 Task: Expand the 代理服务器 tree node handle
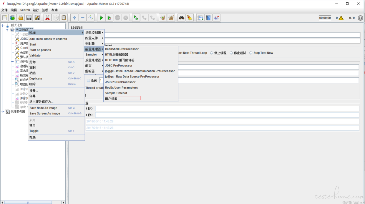(3, 112)
